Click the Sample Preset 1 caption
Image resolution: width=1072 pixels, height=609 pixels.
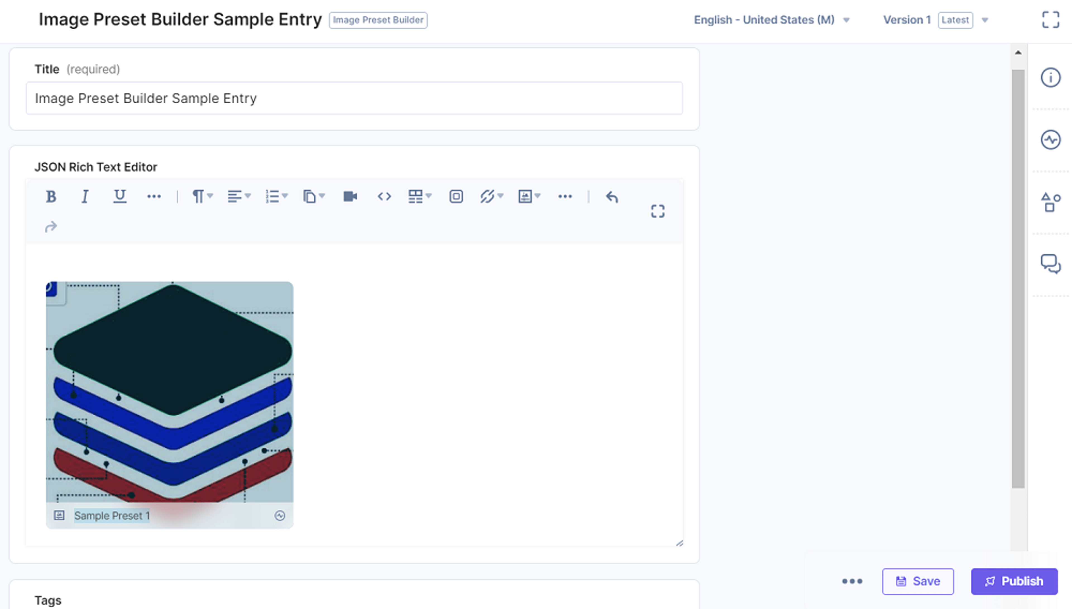(112, 516)
